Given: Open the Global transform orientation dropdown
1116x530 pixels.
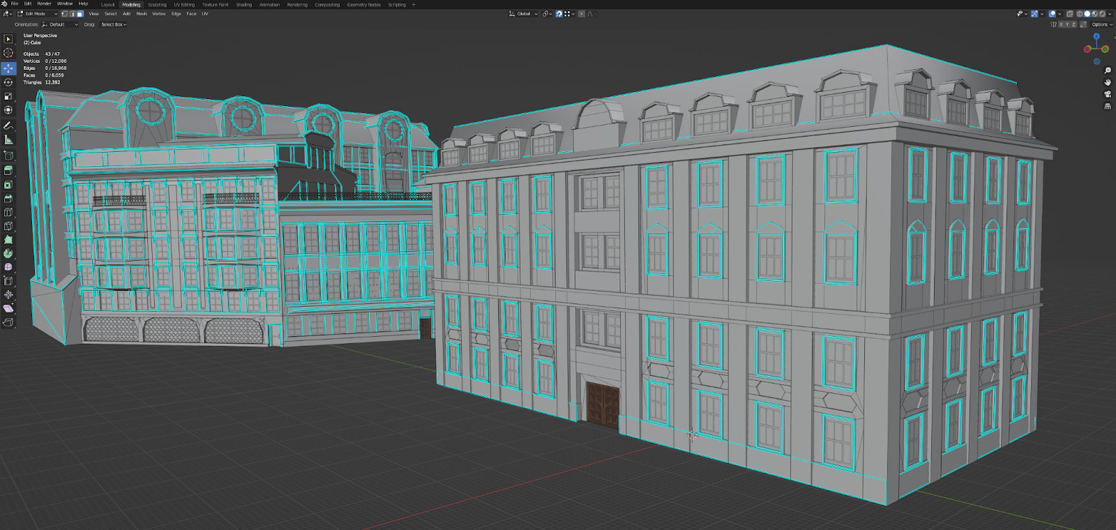Looking at the screenshot, I should [x=524, y=14].
